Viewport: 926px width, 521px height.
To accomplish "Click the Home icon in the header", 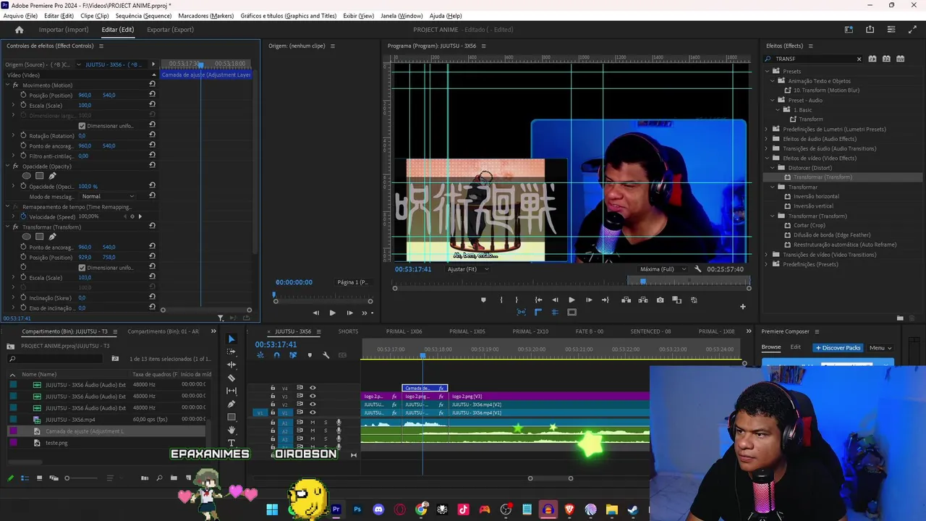I will (19, 30).
